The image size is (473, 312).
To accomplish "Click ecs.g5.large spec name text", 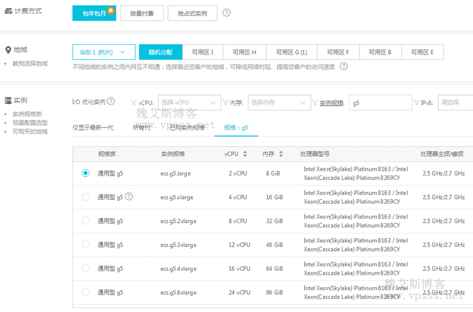I will [176, 173].
